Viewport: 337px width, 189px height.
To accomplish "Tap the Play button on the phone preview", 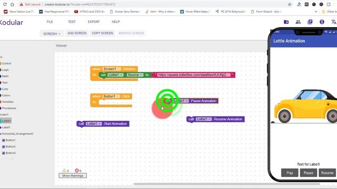I will (290, 173).
